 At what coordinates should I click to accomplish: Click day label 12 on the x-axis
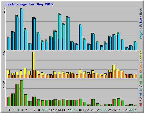click(55, 110)
